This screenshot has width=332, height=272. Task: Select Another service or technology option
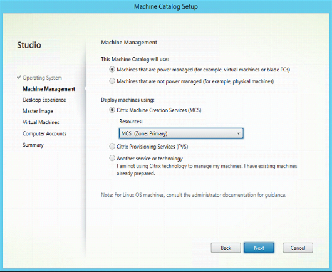coord(112,158)
